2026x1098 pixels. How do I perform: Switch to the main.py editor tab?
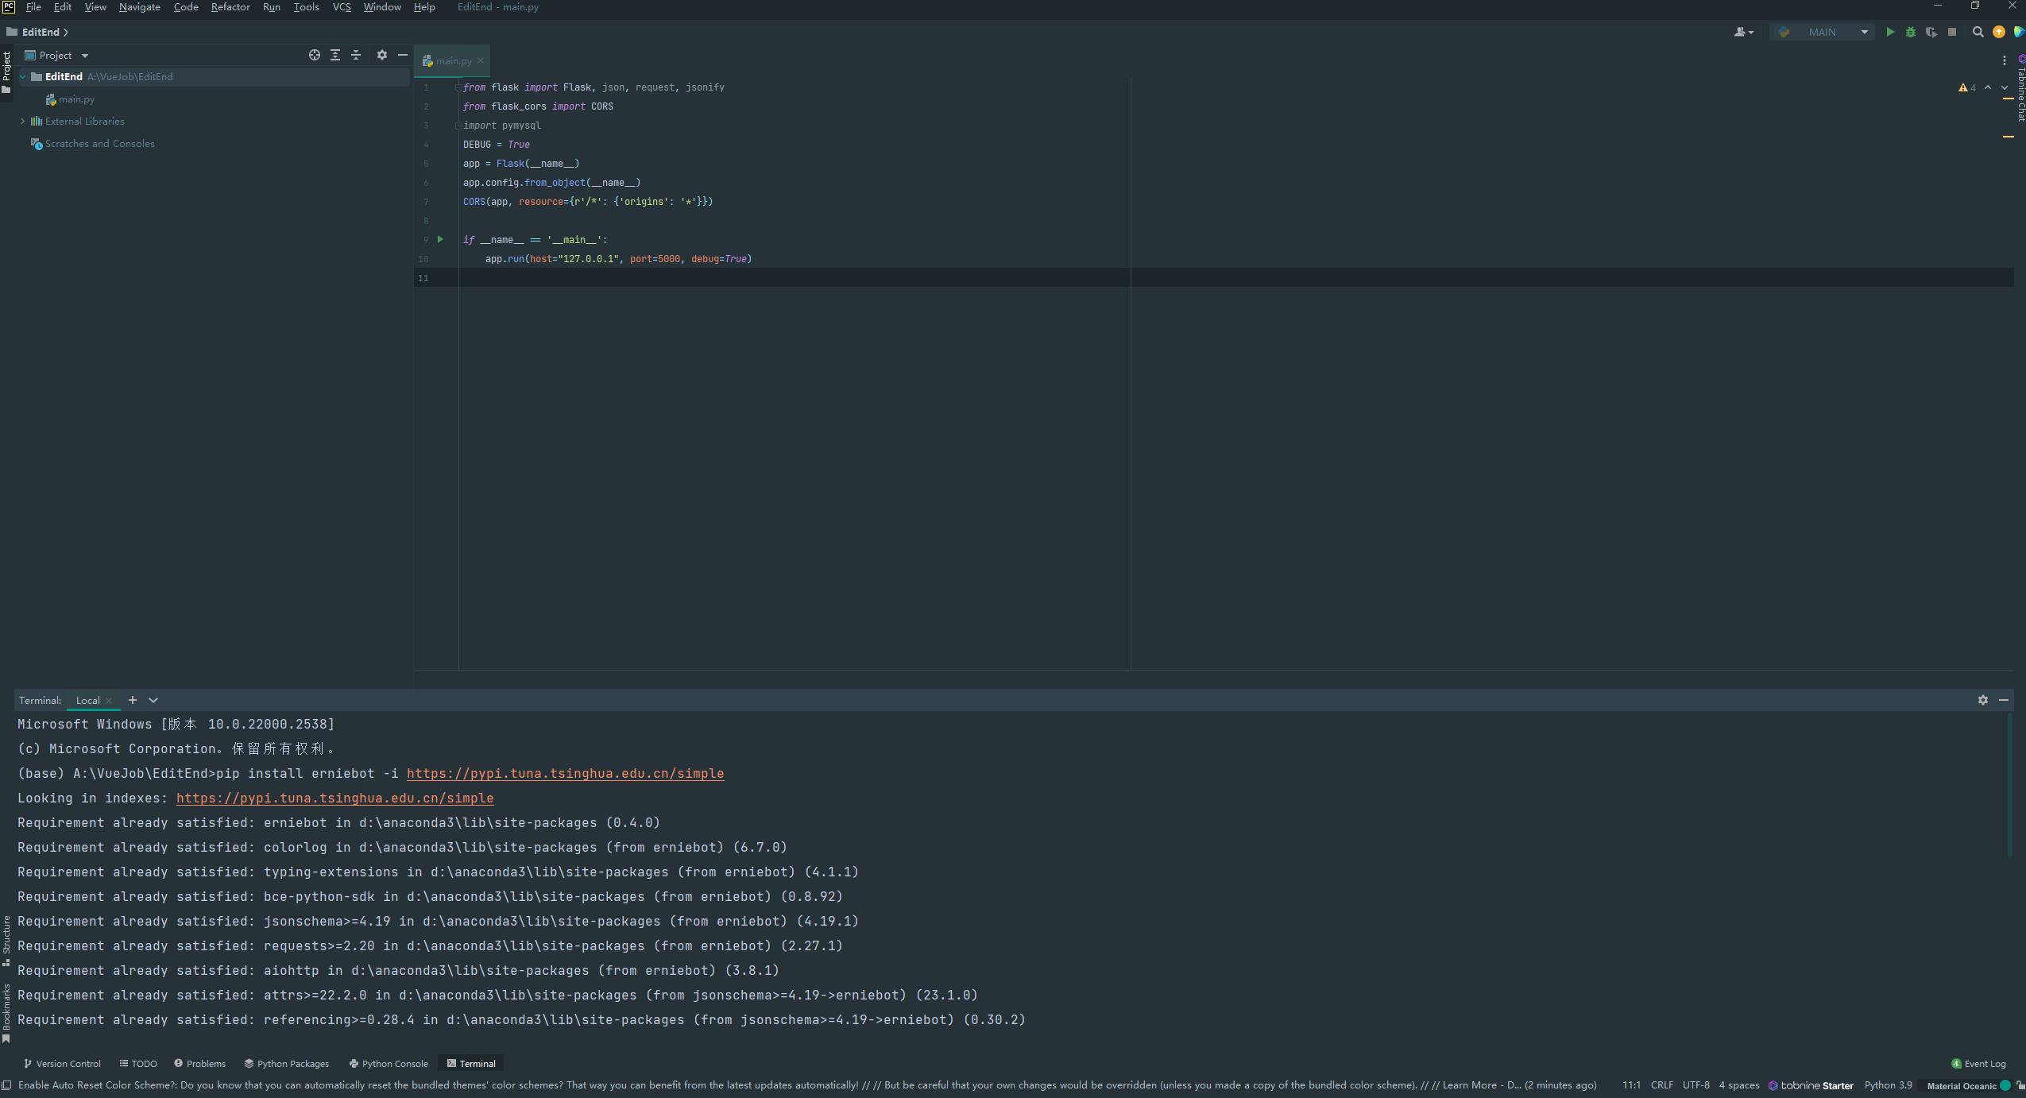[x=454, y=60]
